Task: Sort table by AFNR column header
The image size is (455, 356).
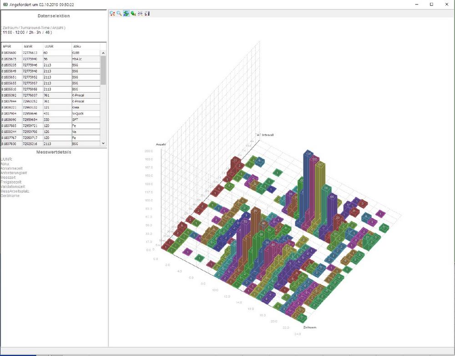Action: click(x=11, y=46)
